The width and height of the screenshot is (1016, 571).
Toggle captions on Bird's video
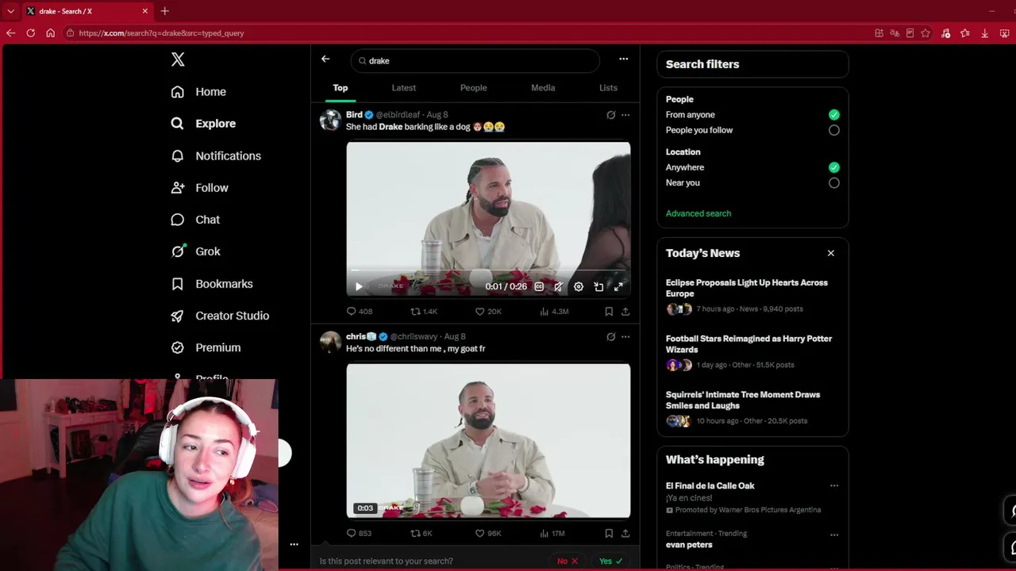pos(539,287)
